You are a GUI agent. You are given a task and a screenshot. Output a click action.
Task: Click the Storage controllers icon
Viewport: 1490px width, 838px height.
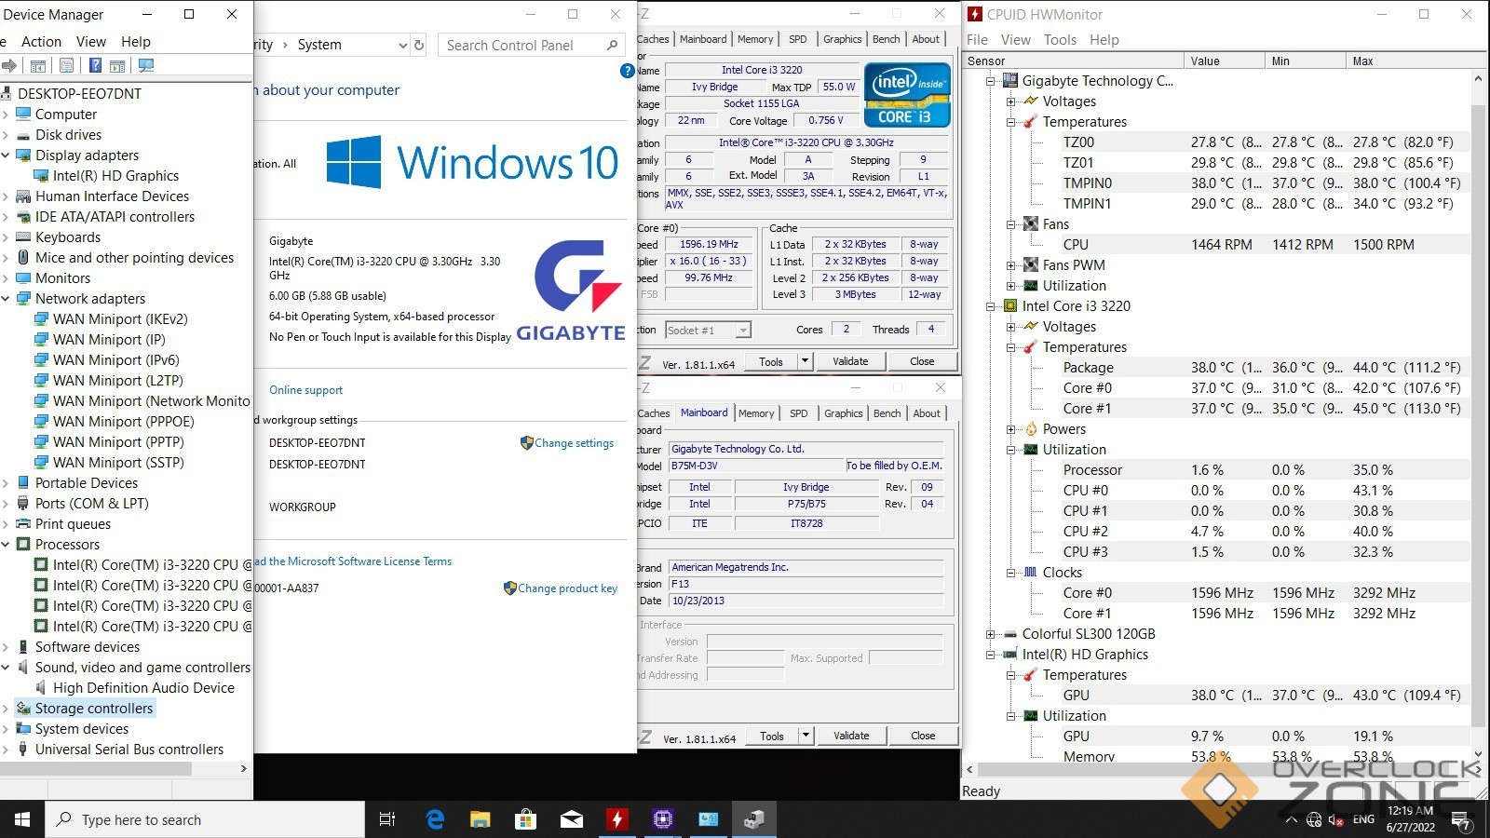coord(24,709)
